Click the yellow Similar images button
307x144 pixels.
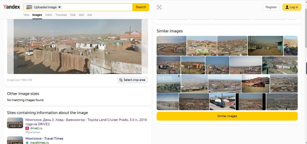point(227,116)
